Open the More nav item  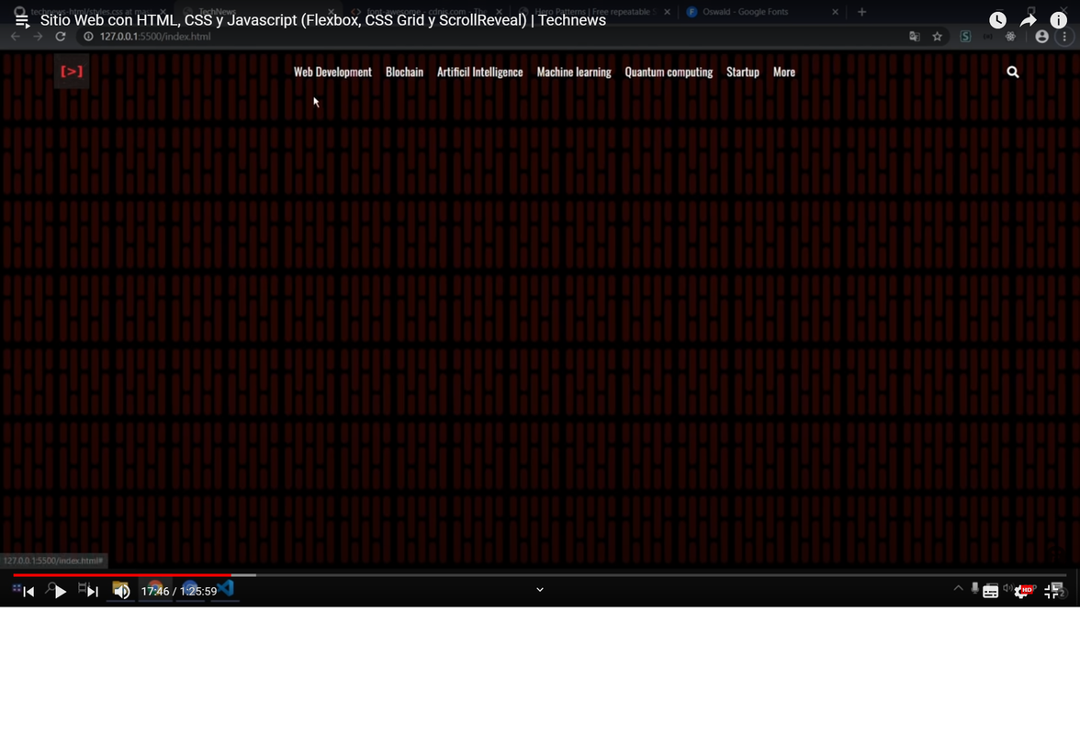pos(784,72)
